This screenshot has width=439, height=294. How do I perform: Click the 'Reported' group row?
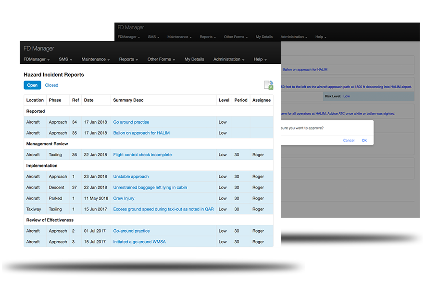point(149,111)
